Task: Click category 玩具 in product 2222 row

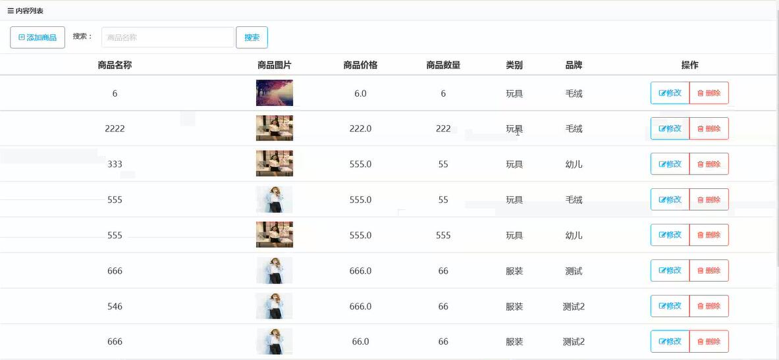Action: click(x=514, y=128)
